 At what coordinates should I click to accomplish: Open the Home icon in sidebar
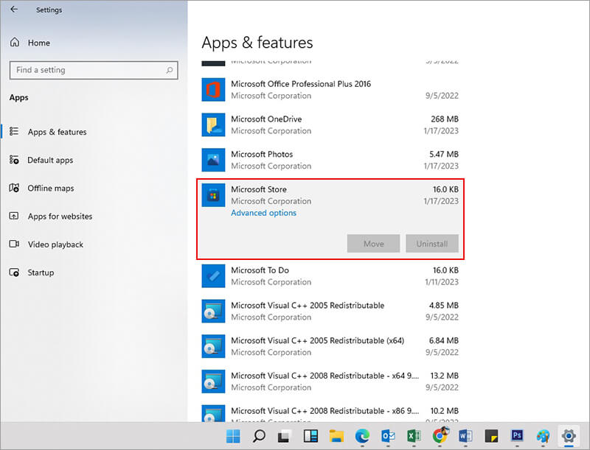(x=15, y=42)
